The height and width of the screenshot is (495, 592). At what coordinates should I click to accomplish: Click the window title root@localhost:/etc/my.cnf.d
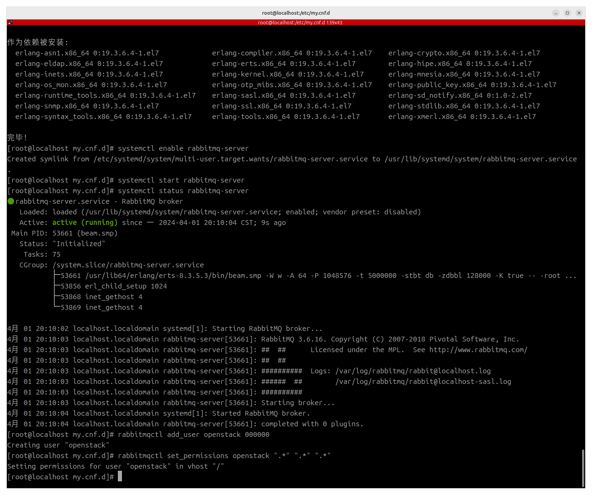[x=296, y=13]
